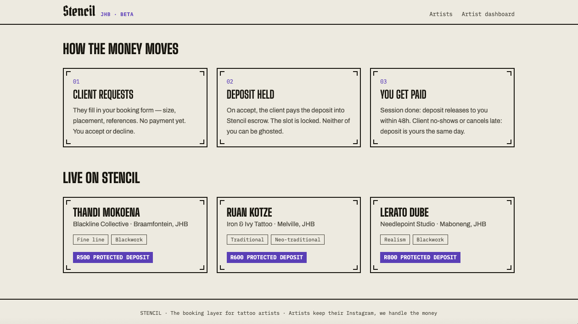
Task: Select the Realism tag
Action: [x=395, y=240]
